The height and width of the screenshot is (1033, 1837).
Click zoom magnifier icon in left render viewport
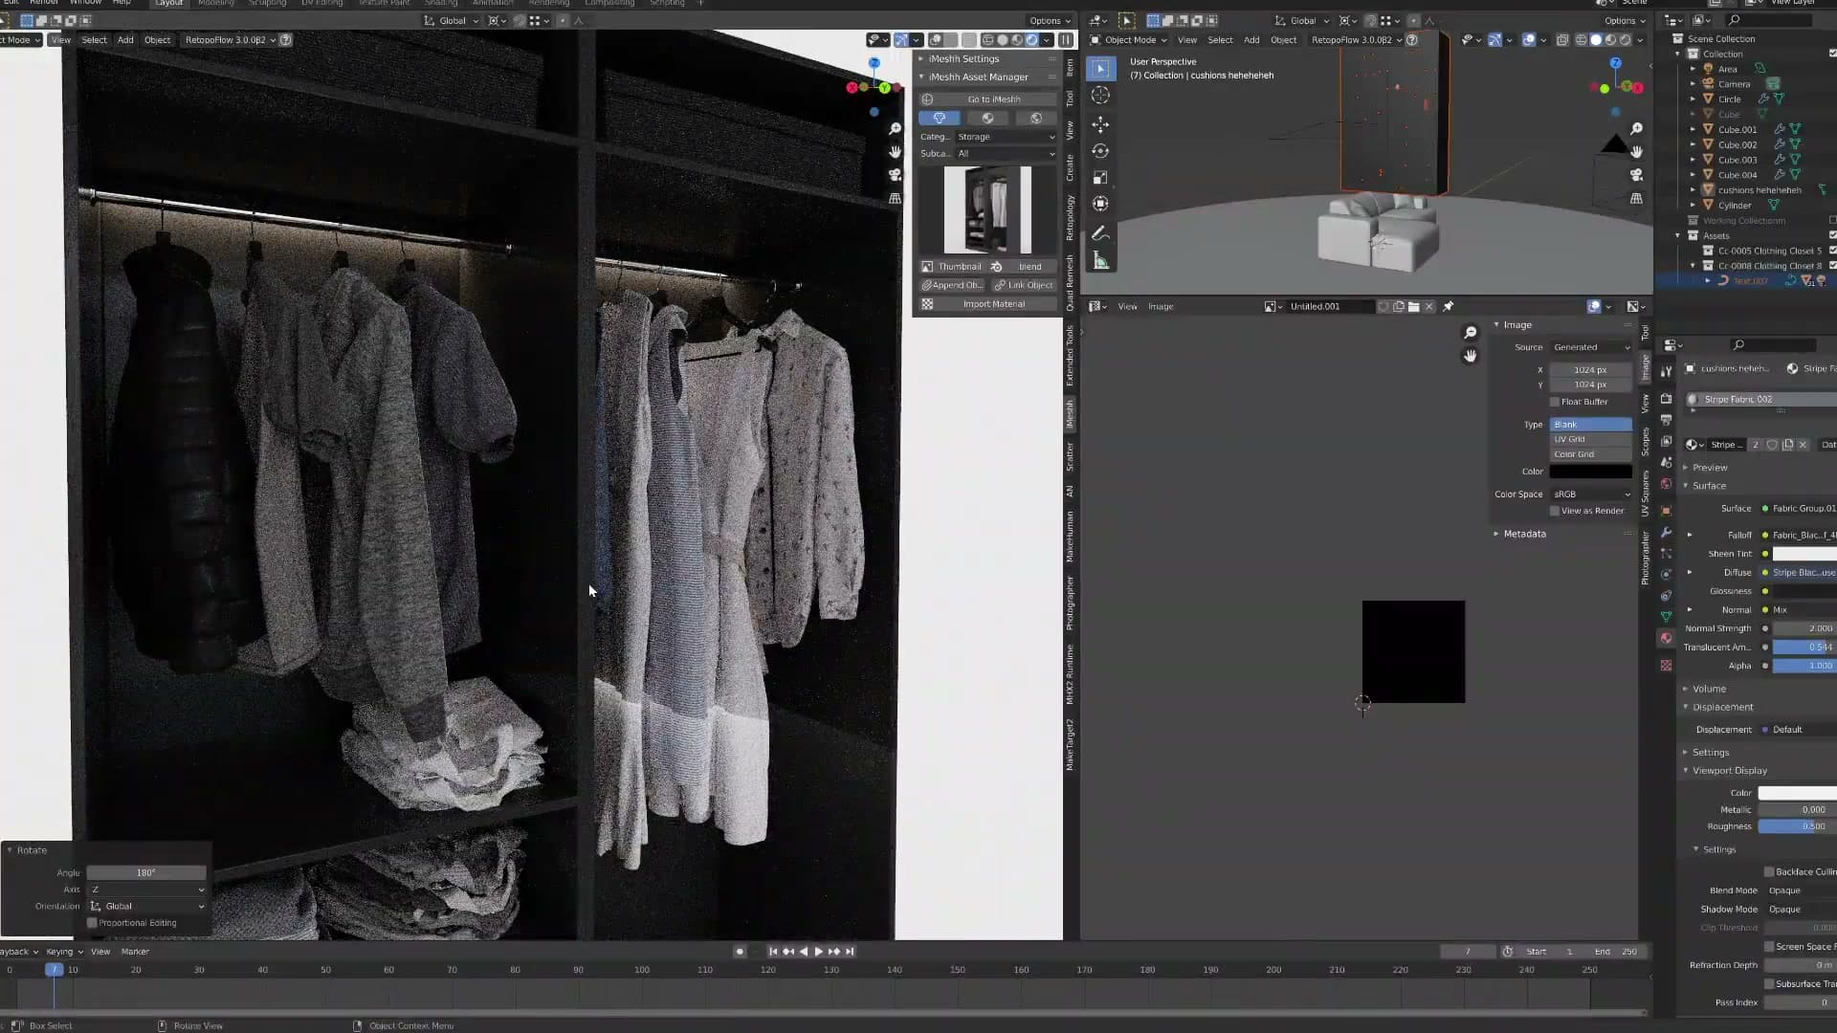[895, 129]
